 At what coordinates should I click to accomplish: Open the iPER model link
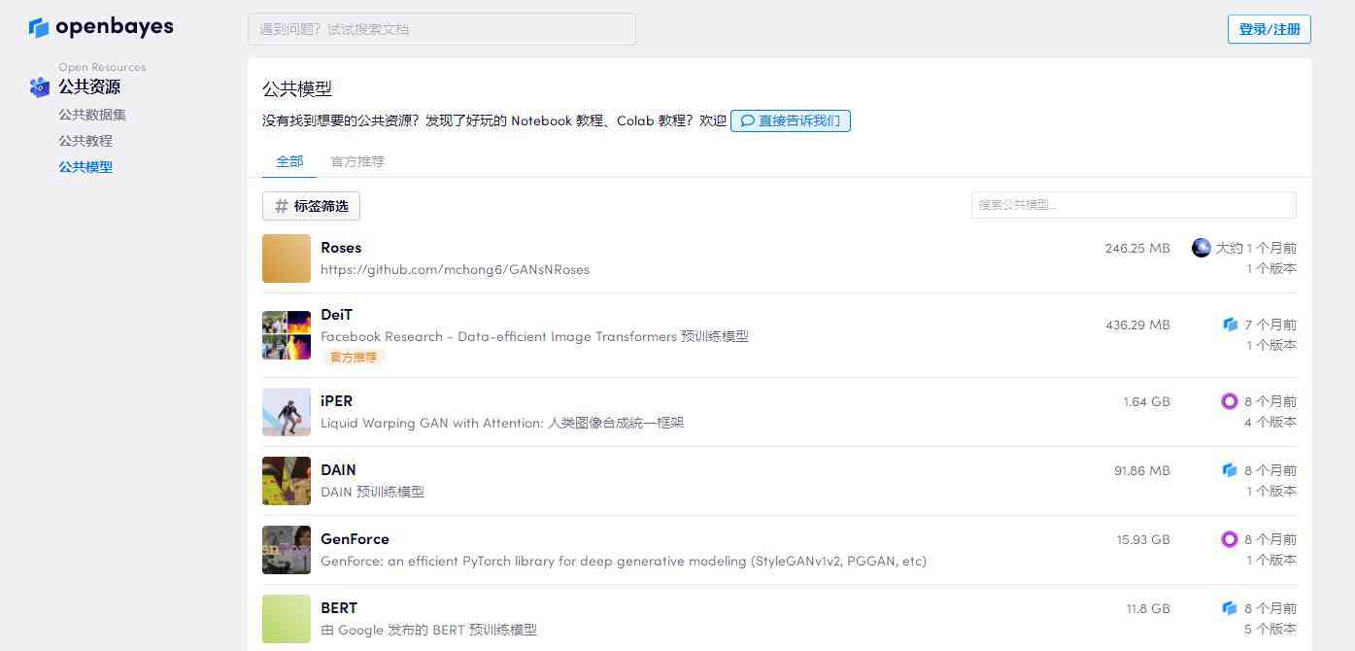337,401
